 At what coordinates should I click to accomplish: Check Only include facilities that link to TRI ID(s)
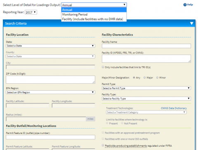pos(103,67)
